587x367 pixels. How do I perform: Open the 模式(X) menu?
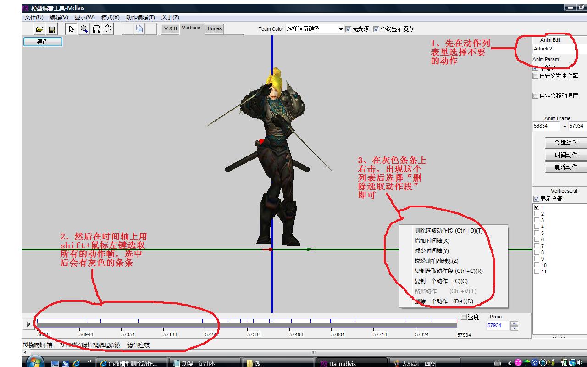pos(110,17)
